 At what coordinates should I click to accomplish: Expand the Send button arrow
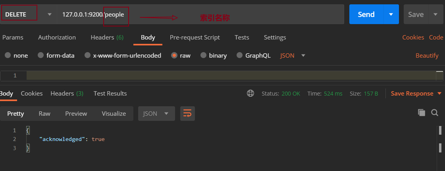(391, 15)
